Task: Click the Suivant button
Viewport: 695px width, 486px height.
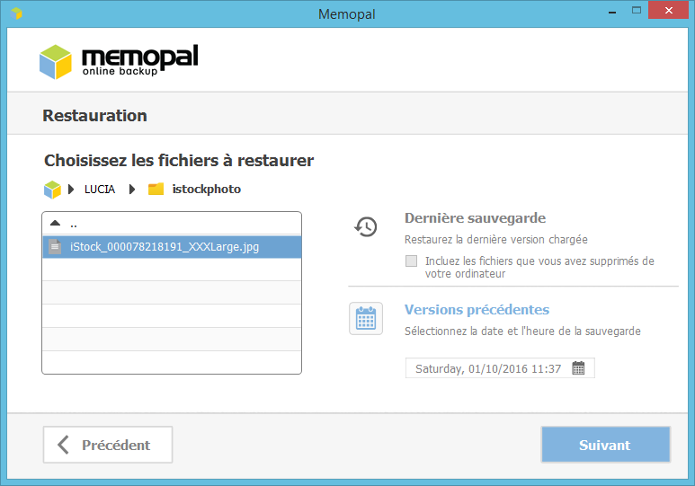Action: click(x=605, y=445)
